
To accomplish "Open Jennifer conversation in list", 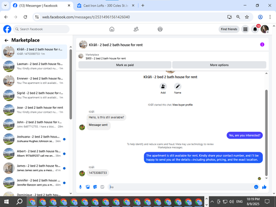I will 34,183.
